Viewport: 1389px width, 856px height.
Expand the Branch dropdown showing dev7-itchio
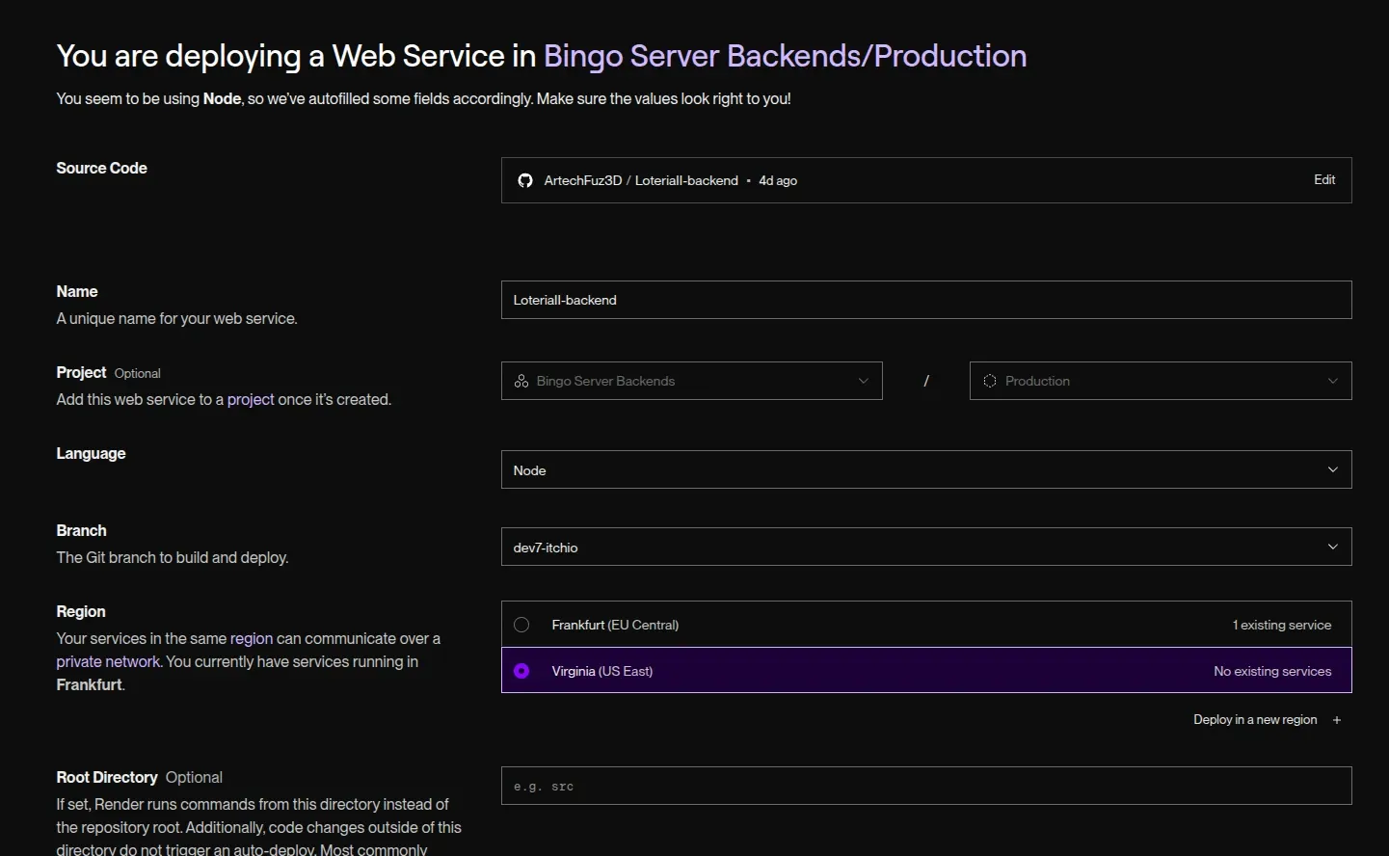(925, 547)
